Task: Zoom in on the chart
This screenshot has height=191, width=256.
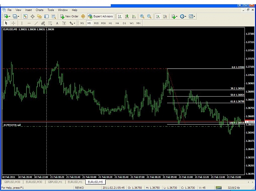Action: click(142, 16)
